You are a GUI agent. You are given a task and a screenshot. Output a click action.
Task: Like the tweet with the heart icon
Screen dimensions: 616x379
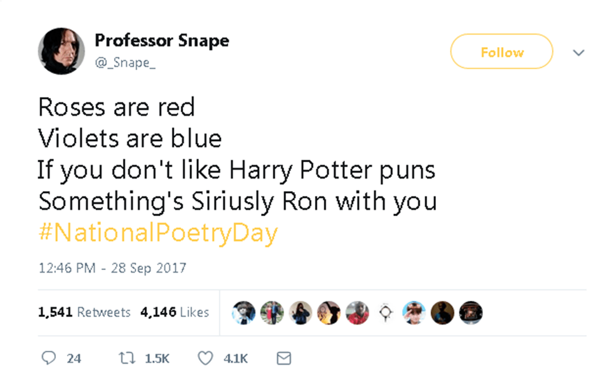[x=204, y=358]
